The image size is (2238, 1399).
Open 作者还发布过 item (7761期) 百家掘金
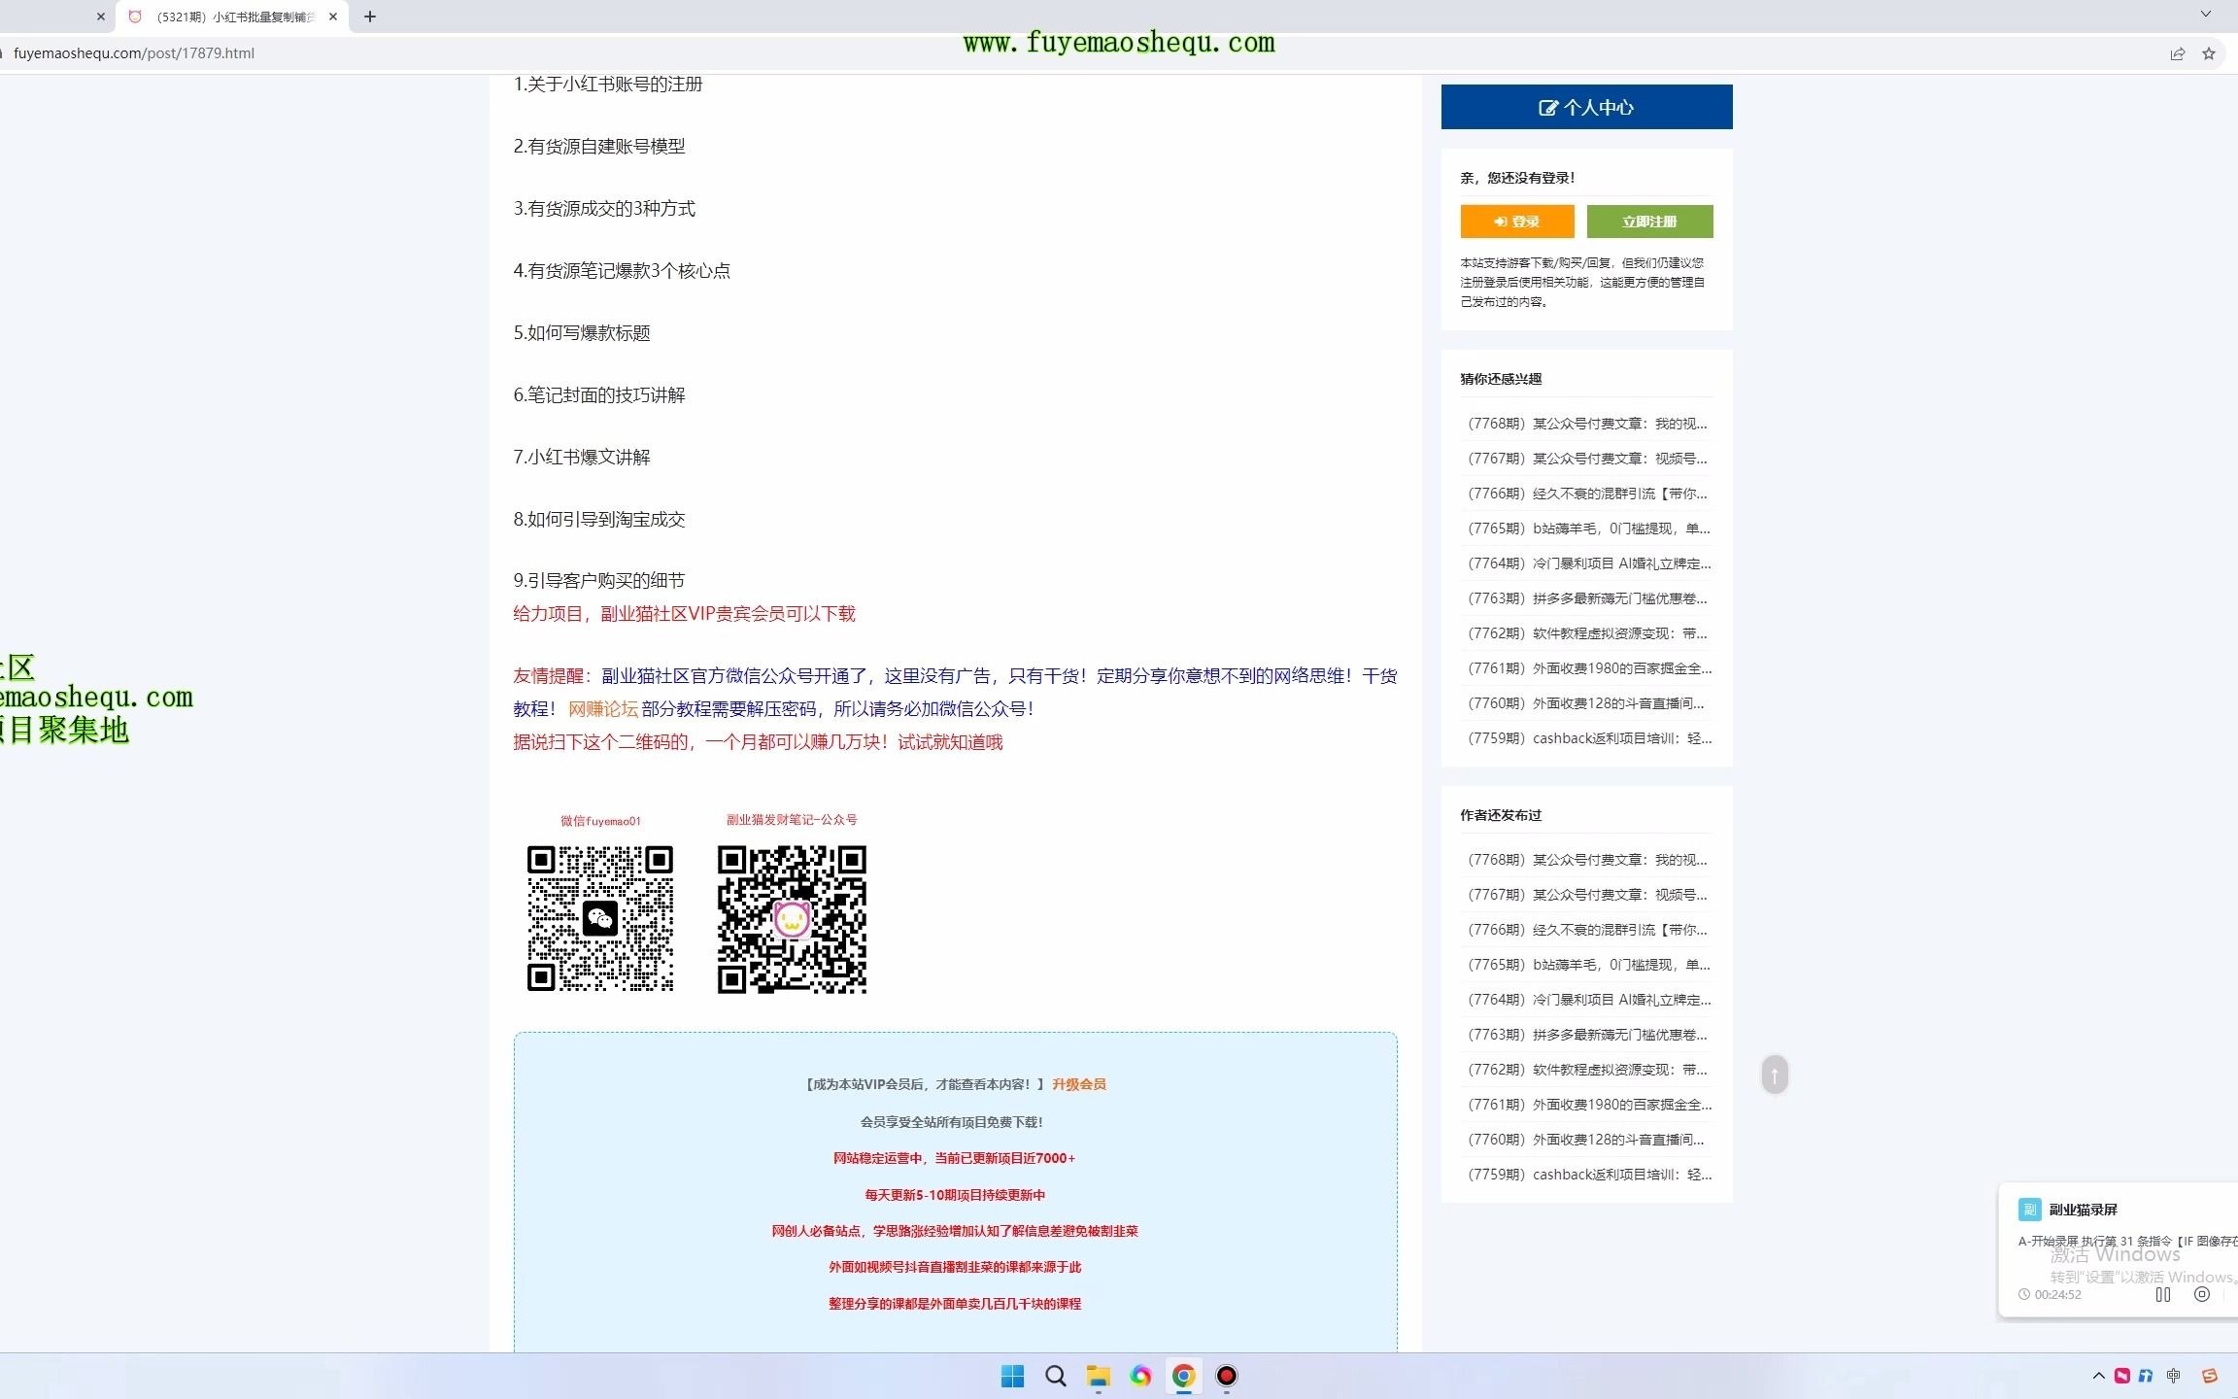pos(1589,1105)
